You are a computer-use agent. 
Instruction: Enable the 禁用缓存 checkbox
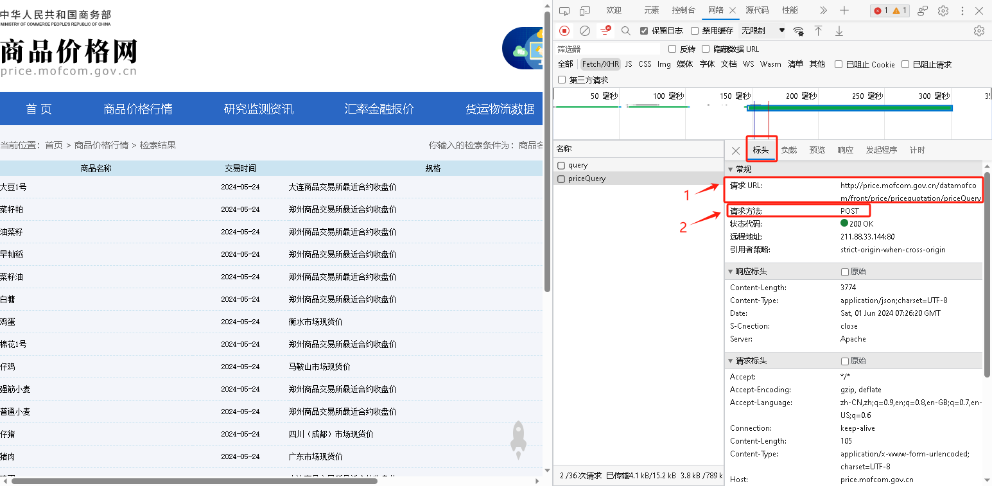pos(695,30)
